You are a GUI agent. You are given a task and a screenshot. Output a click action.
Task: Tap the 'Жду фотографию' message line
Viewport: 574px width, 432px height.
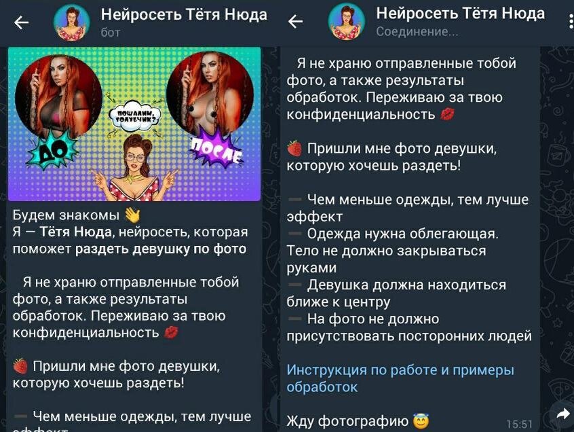coord(347,421)
